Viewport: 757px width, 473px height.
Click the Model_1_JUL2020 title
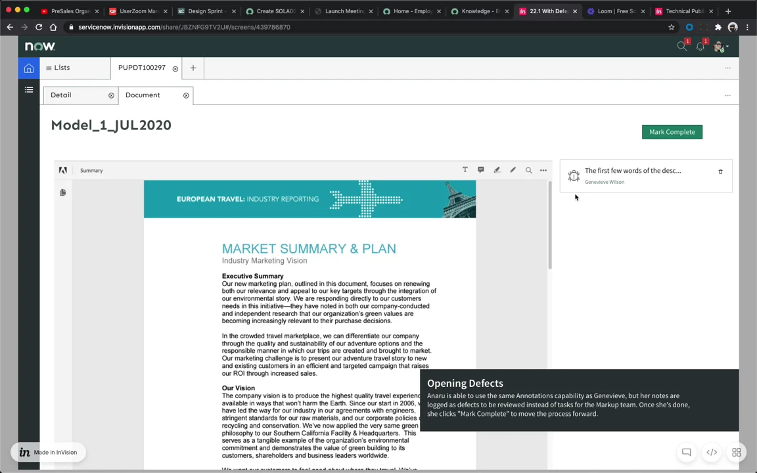[111, 125]
